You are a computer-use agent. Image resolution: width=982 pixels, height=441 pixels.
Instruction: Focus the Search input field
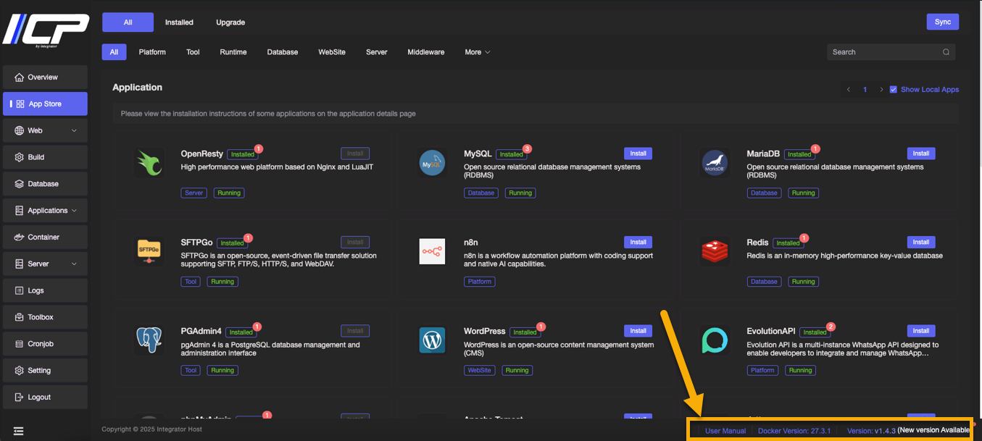pos(891,52)
